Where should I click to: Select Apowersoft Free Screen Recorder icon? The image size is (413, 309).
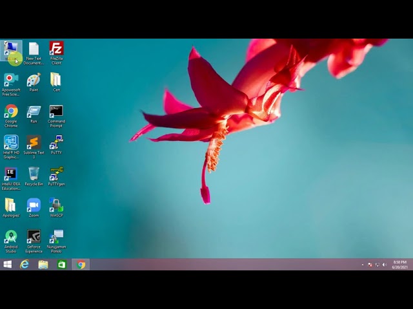point(11,84)
